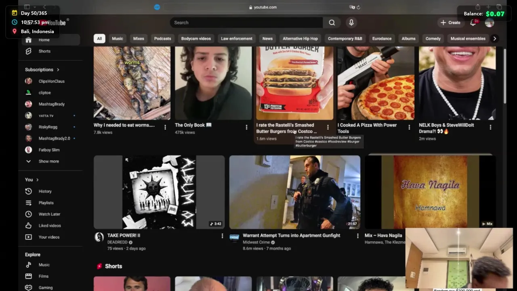Open options for 'I Cooked A Pizza' short
517x291 pixels.
(409, 127)
